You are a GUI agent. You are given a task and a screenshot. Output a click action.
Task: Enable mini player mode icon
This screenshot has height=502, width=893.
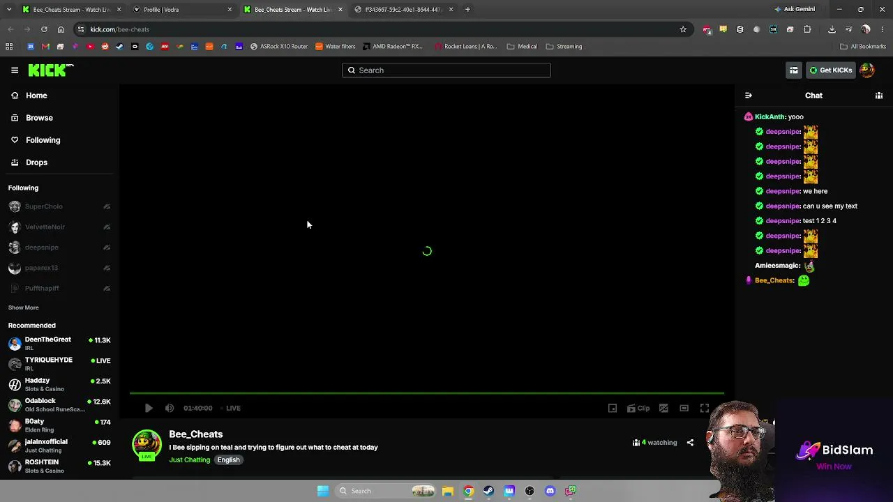(x=613, y=408)
